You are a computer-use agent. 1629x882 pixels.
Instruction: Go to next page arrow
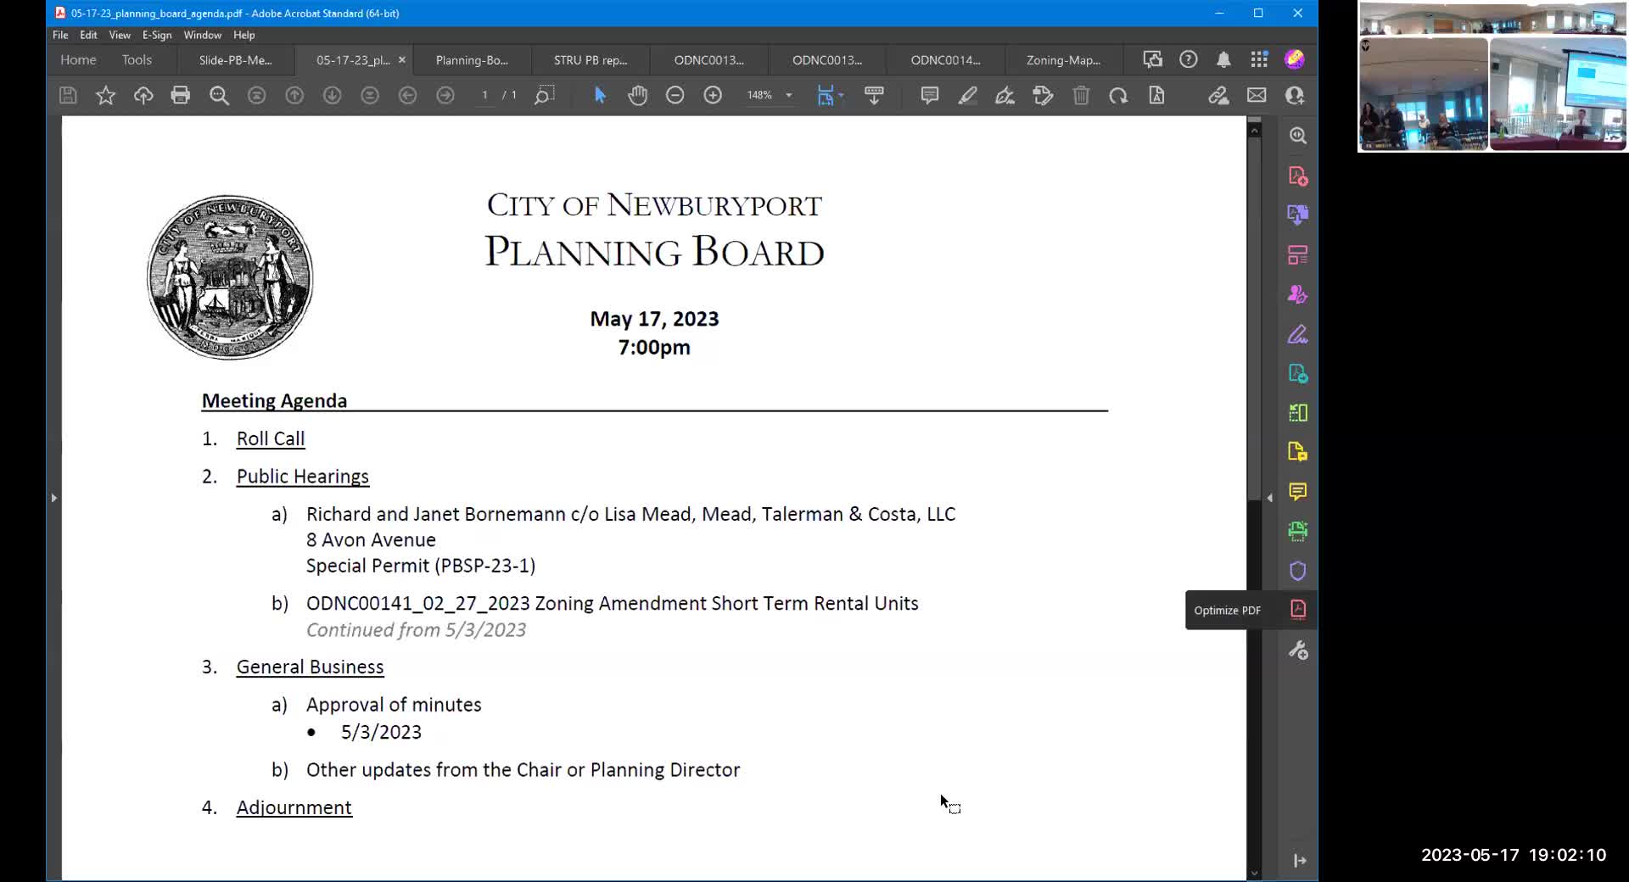(x=332, y=96)
